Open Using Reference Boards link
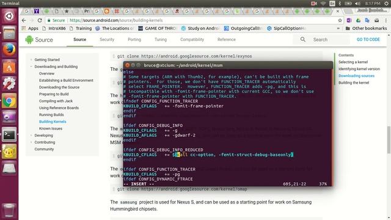Screen dimensions: 391x220 (x=59, y=108)
